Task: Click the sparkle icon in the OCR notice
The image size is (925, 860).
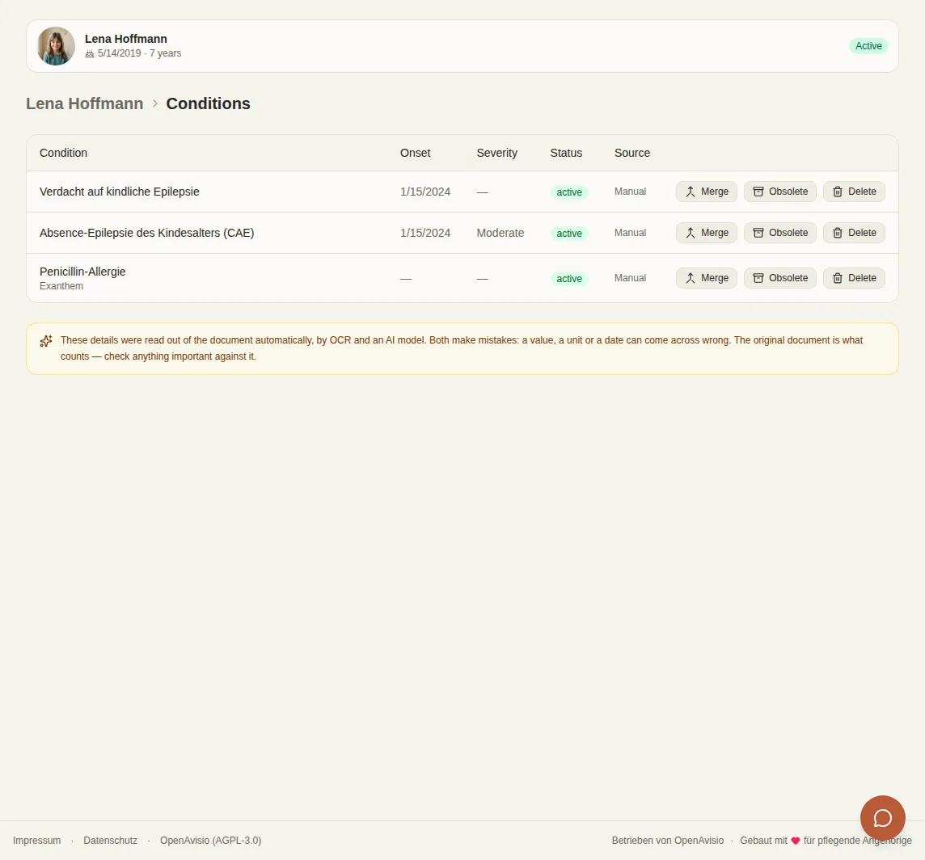Action: pyautogui.click(x=46, y=341)
